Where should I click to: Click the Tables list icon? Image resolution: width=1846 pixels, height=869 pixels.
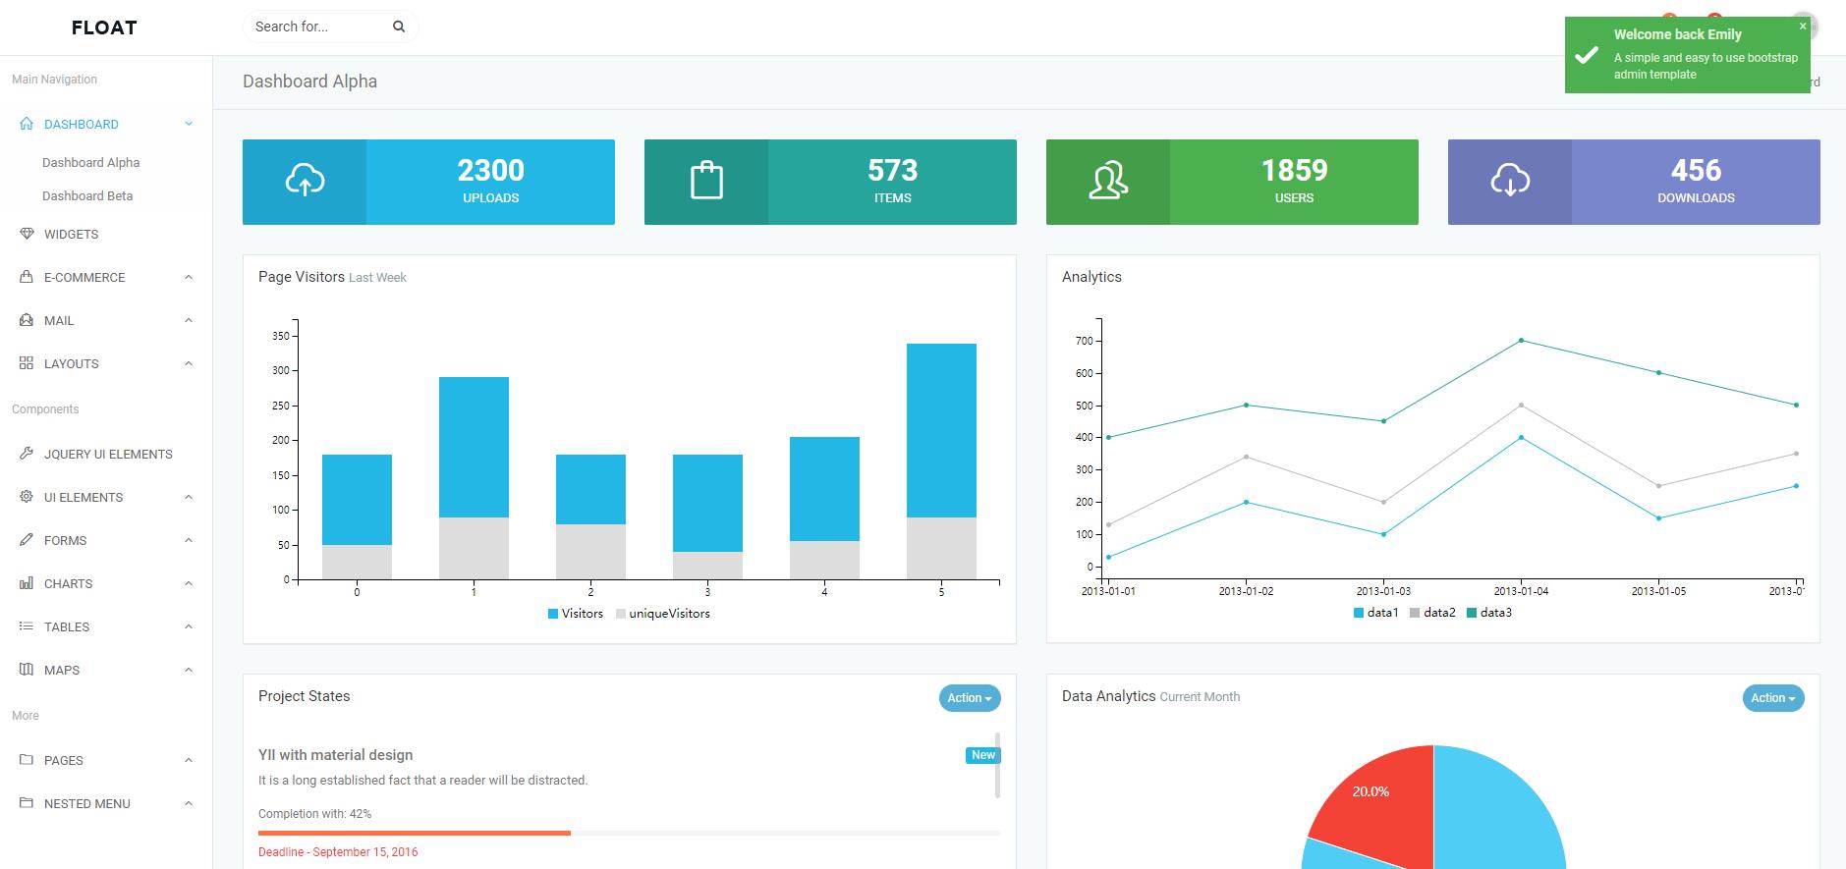tap(27, 627)
